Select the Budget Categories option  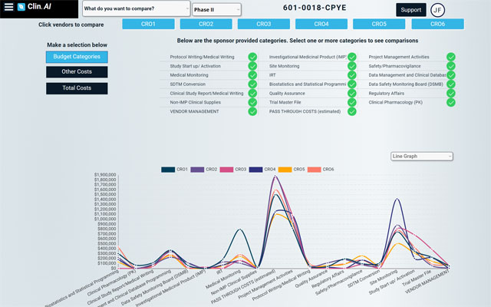click(x=77, y=57)
